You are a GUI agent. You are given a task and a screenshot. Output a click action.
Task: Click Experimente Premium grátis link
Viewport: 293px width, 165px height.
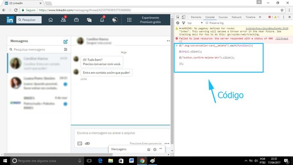(150, 20)
